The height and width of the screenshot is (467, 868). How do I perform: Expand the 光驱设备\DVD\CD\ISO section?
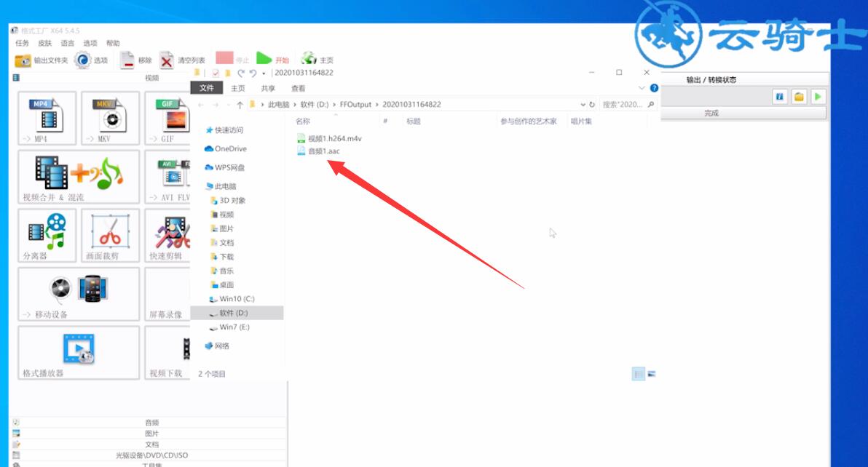[x=149, y=455]
